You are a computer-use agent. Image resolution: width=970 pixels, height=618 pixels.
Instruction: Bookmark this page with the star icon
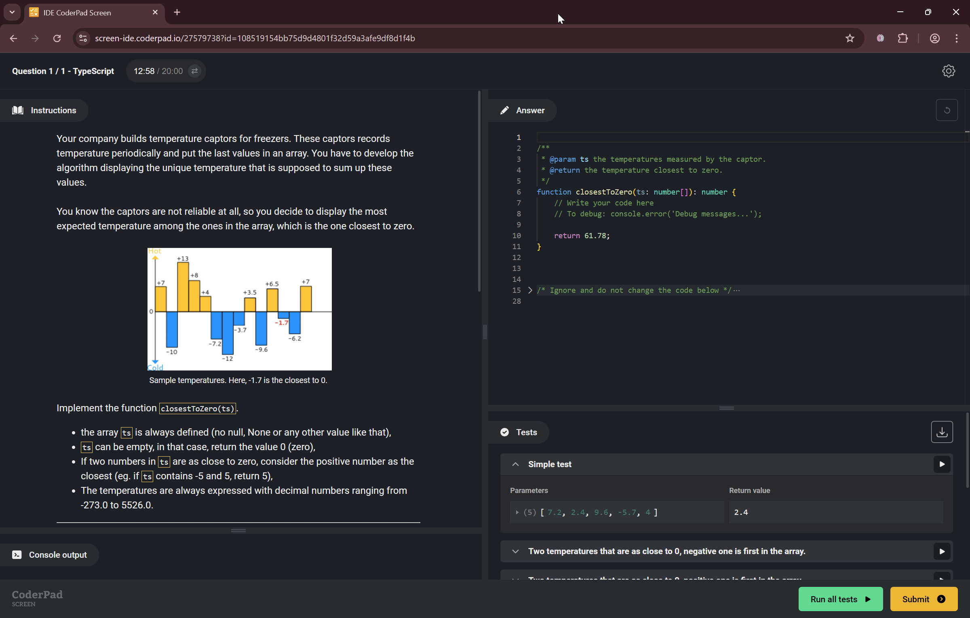pyautogui.click(x=850, y=38)
